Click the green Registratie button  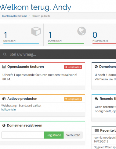(x=54, y=135)
